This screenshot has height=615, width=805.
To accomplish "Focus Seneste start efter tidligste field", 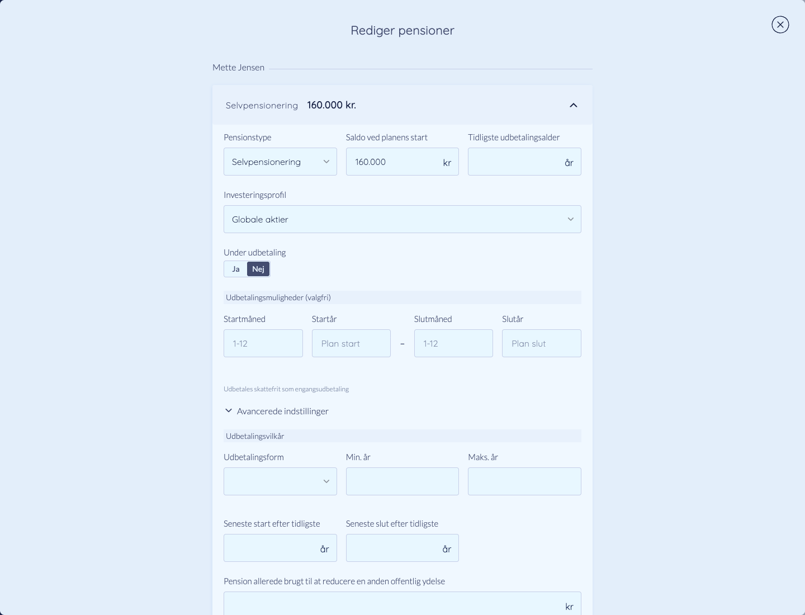I will click(x=280, y=548).
